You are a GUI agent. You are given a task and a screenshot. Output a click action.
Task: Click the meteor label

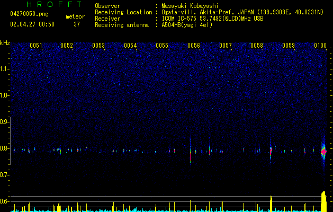tap(75, 16)
